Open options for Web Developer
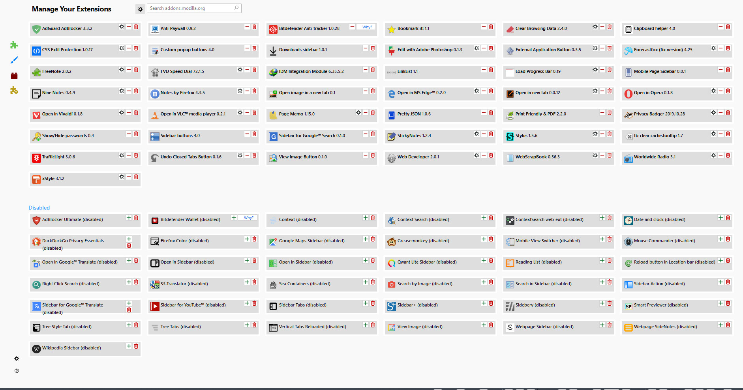 (x=477, y=155)
